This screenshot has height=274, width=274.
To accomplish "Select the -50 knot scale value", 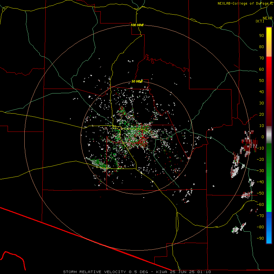I will (x=260, y=193).
